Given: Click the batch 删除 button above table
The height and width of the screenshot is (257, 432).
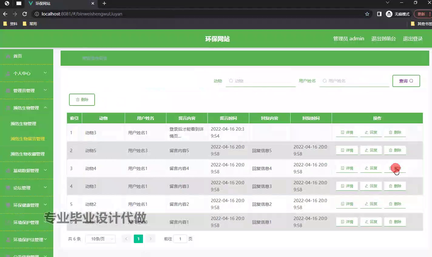Looking at the screenshot, I should point(82,100).
